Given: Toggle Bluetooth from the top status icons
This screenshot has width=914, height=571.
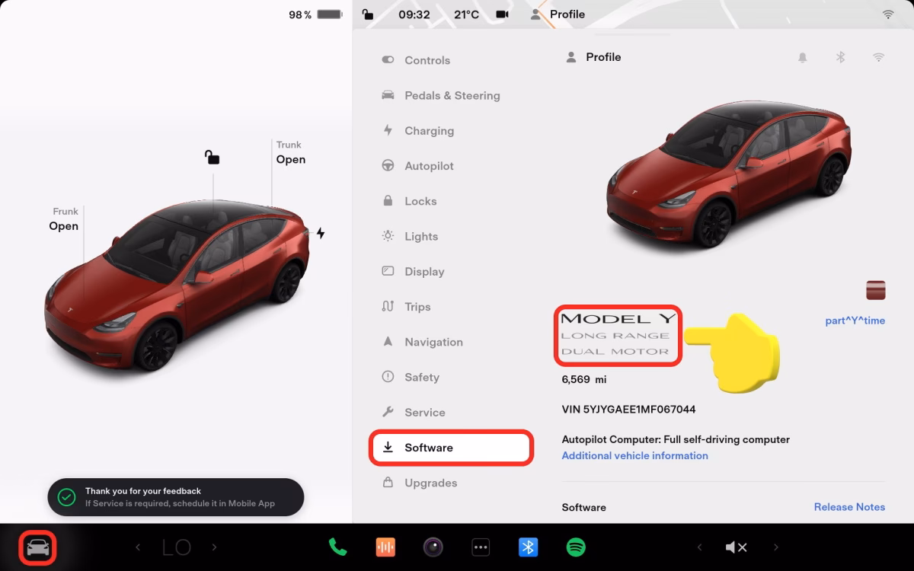Looking at the screenshot, I should (840, 56).
